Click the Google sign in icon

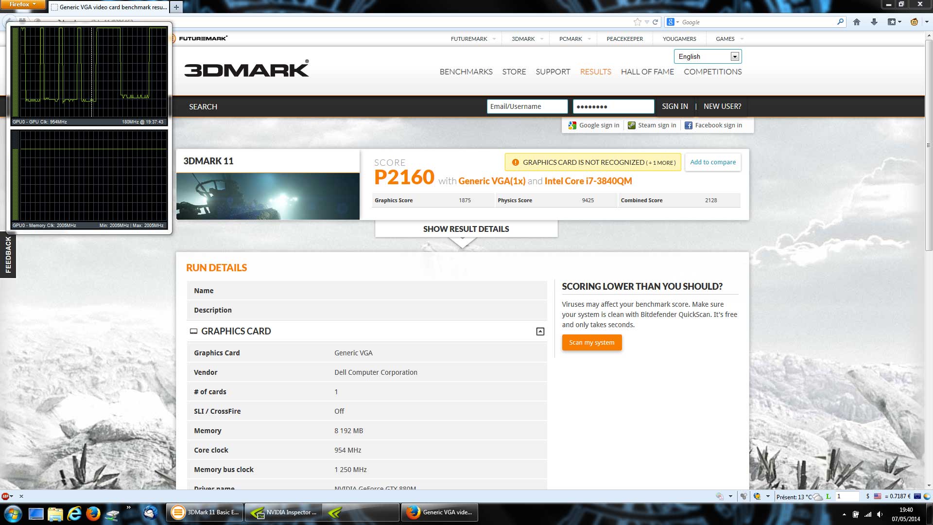(572, 125)
